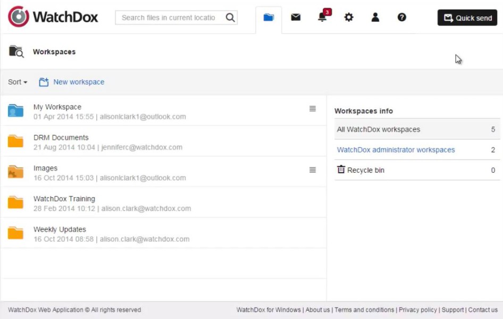
Task: Click the Workspaces info heading
Action: pos(364,111)
